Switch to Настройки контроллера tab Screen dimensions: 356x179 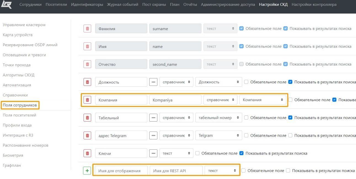[314, 4]
